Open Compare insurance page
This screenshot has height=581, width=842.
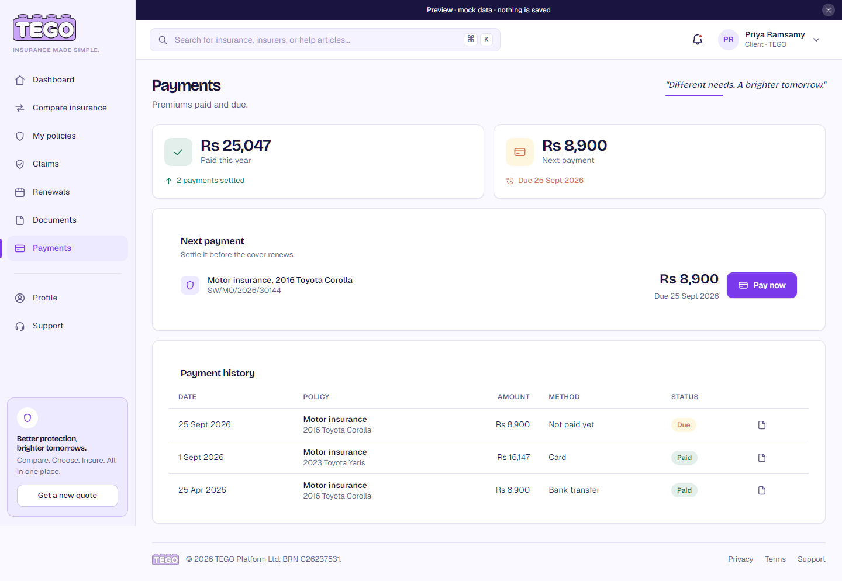coord(67,108)
